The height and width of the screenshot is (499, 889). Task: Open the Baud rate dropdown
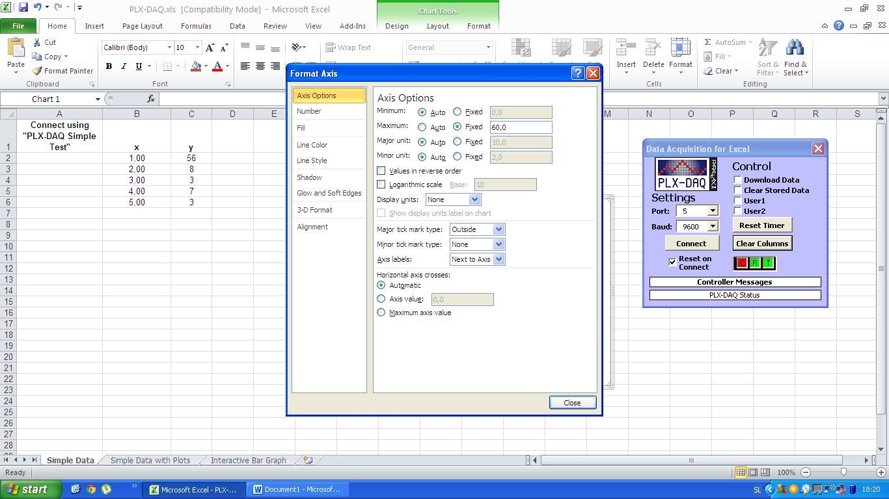tap(713, 226)
